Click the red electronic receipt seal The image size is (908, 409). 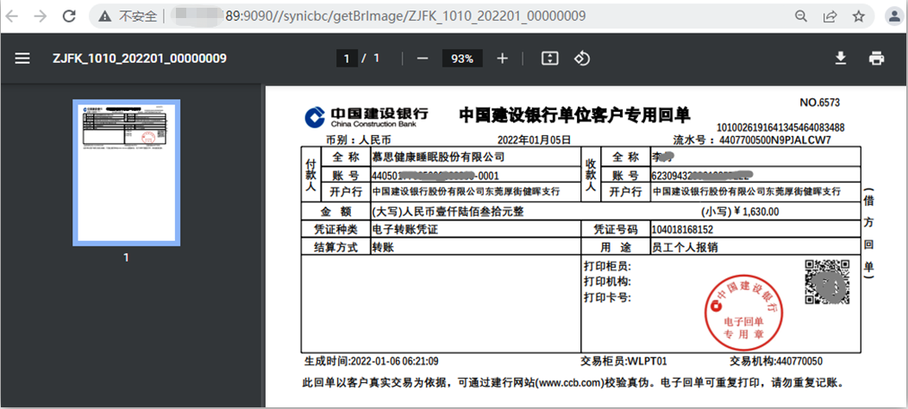tap(743, 313)
